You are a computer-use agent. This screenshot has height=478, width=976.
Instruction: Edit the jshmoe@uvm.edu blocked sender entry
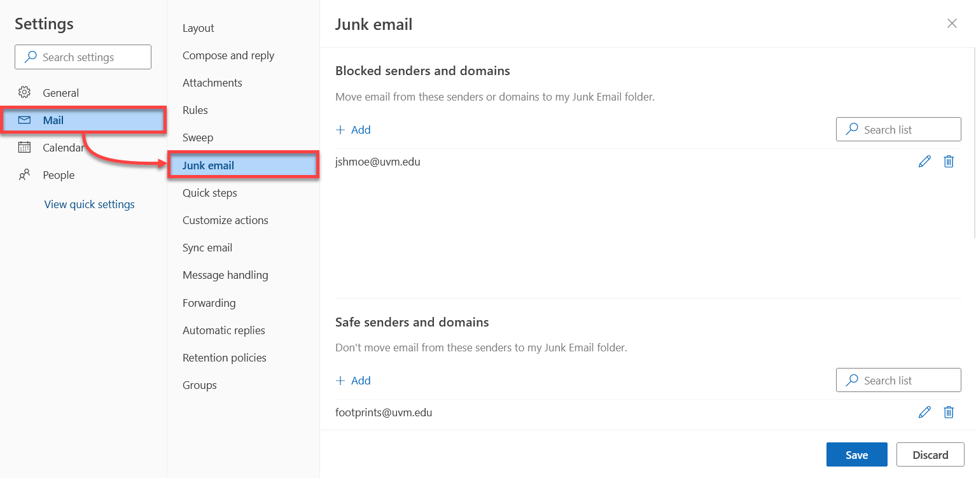point(924,162)
